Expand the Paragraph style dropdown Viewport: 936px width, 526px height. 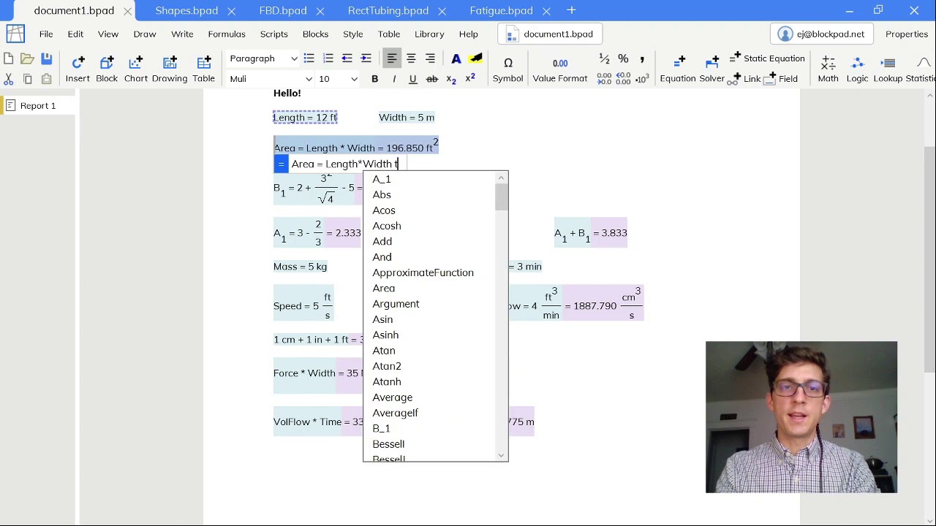[x=294, y=58]
